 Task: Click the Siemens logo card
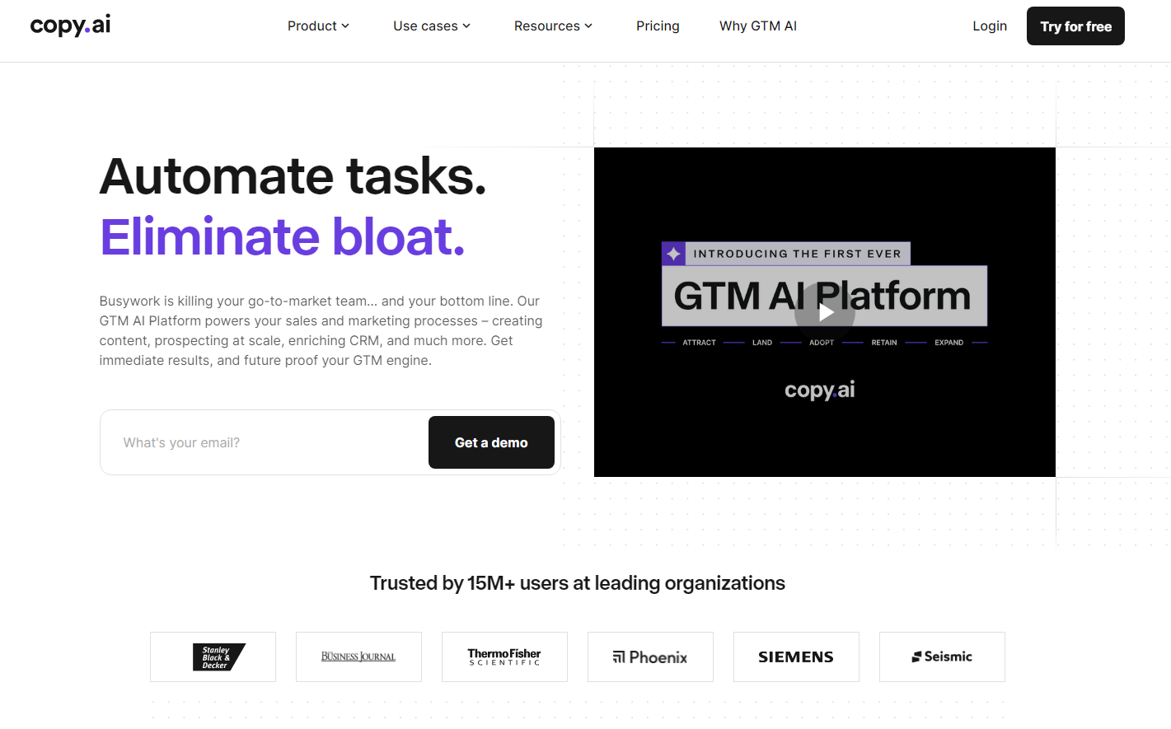click(x=796, y=657)
